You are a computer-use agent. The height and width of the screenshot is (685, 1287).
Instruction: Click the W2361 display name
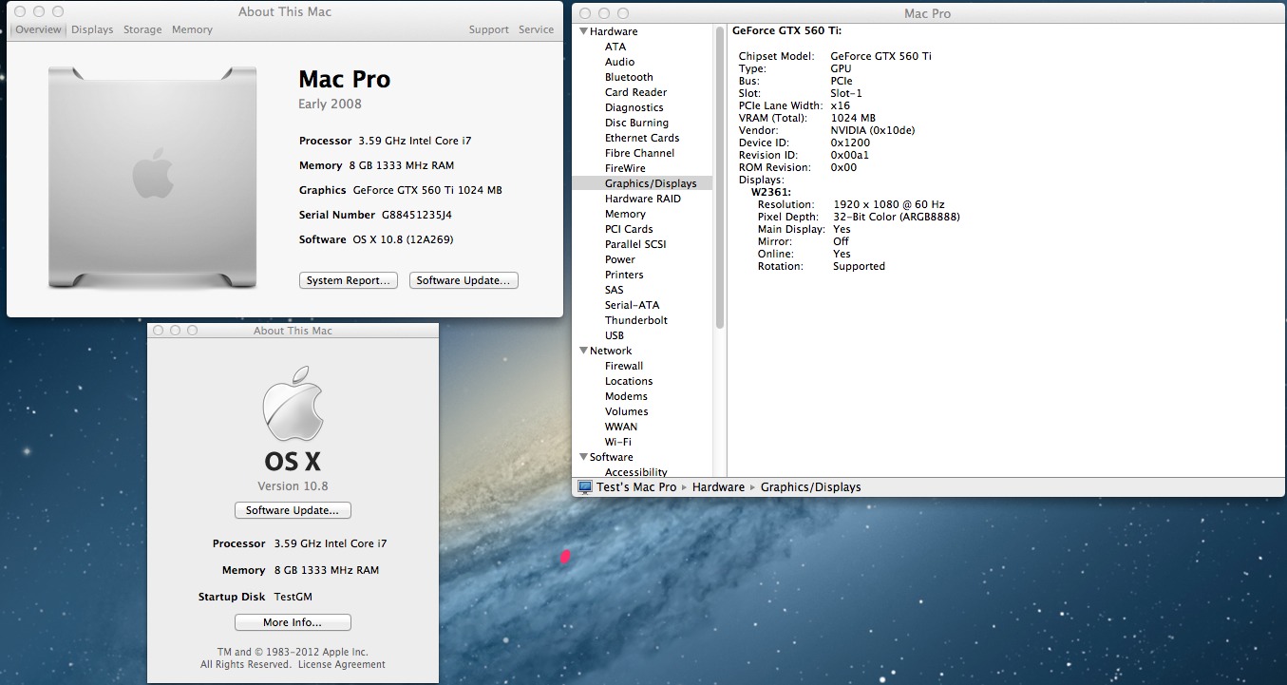771,192
